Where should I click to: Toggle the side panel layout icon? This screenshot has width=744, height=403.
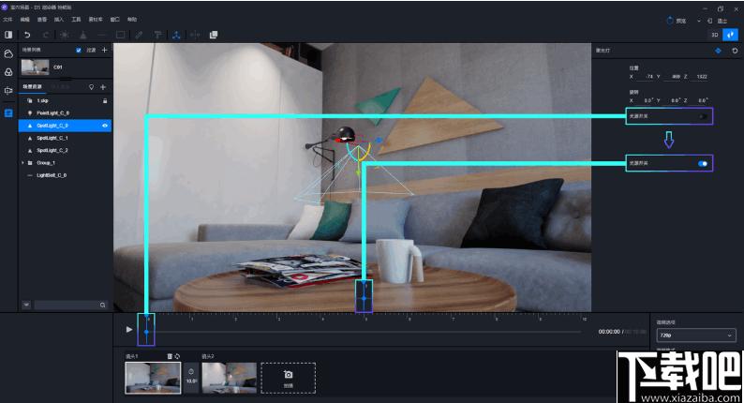pyautogui.click(x=8, y=35)
